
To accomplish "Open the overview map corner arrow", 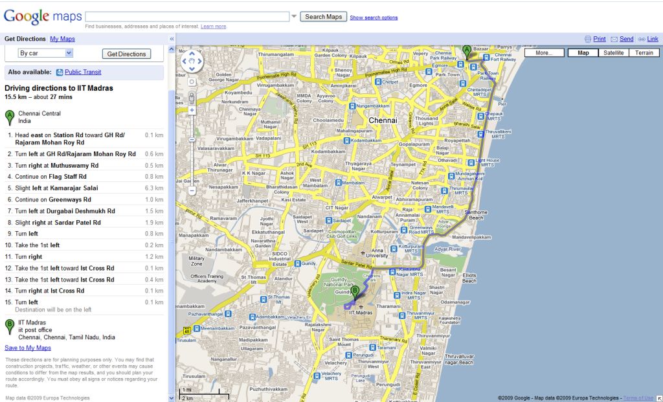I will click(x=658, y=397).
